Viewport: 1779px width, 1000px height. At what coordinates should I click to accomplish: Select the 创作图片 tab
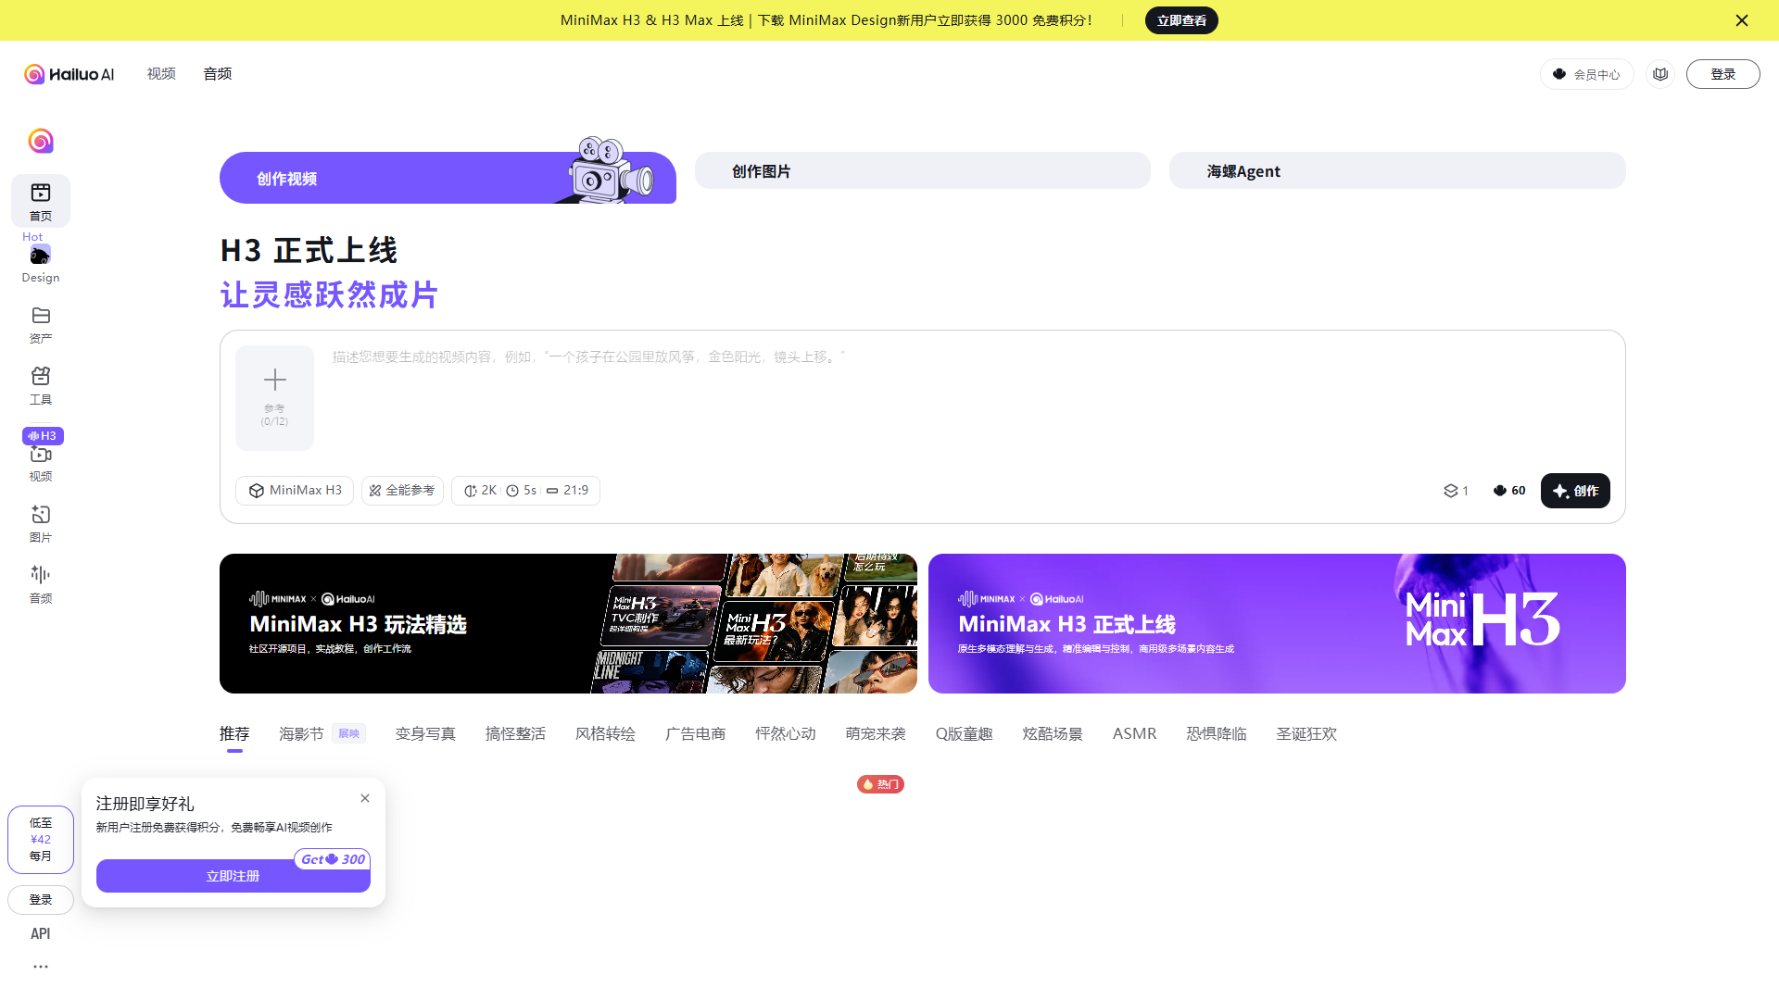[x=923, y=171]
